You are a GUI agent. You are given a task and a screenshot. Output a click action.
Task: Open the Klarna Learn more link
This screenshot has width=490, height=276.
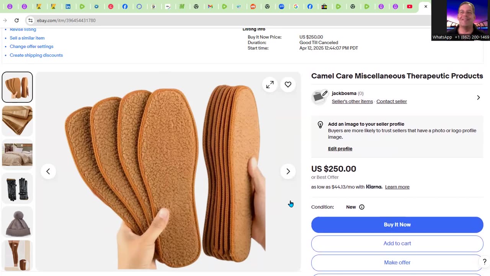pyautogui.click(x=397, y=187)
